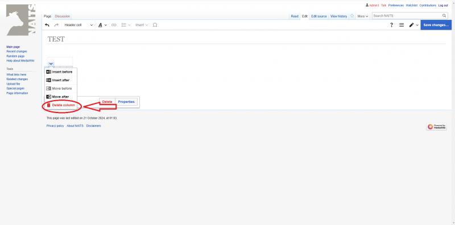The image size is (455, 225).
Task: Open Contributions link
Action: coord(428,6)
